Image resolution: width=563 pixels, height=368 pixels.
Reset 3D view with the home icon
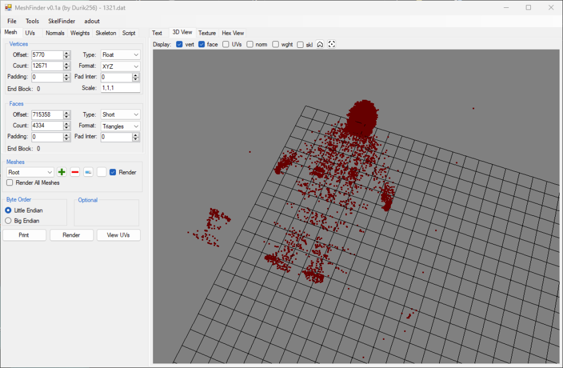click(320, 45)
